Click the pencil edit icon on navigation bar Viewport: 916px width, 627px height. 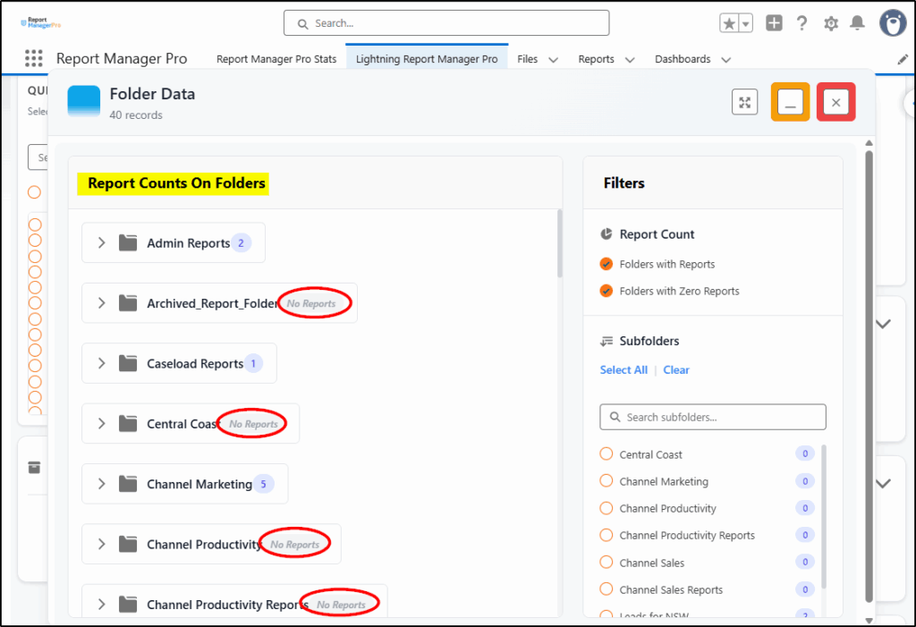(903, 60)
